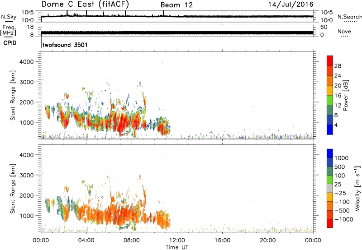Click the red power echo patch near 11:00 UT
This screenshot has height=250, width=362.
point(162,129)
